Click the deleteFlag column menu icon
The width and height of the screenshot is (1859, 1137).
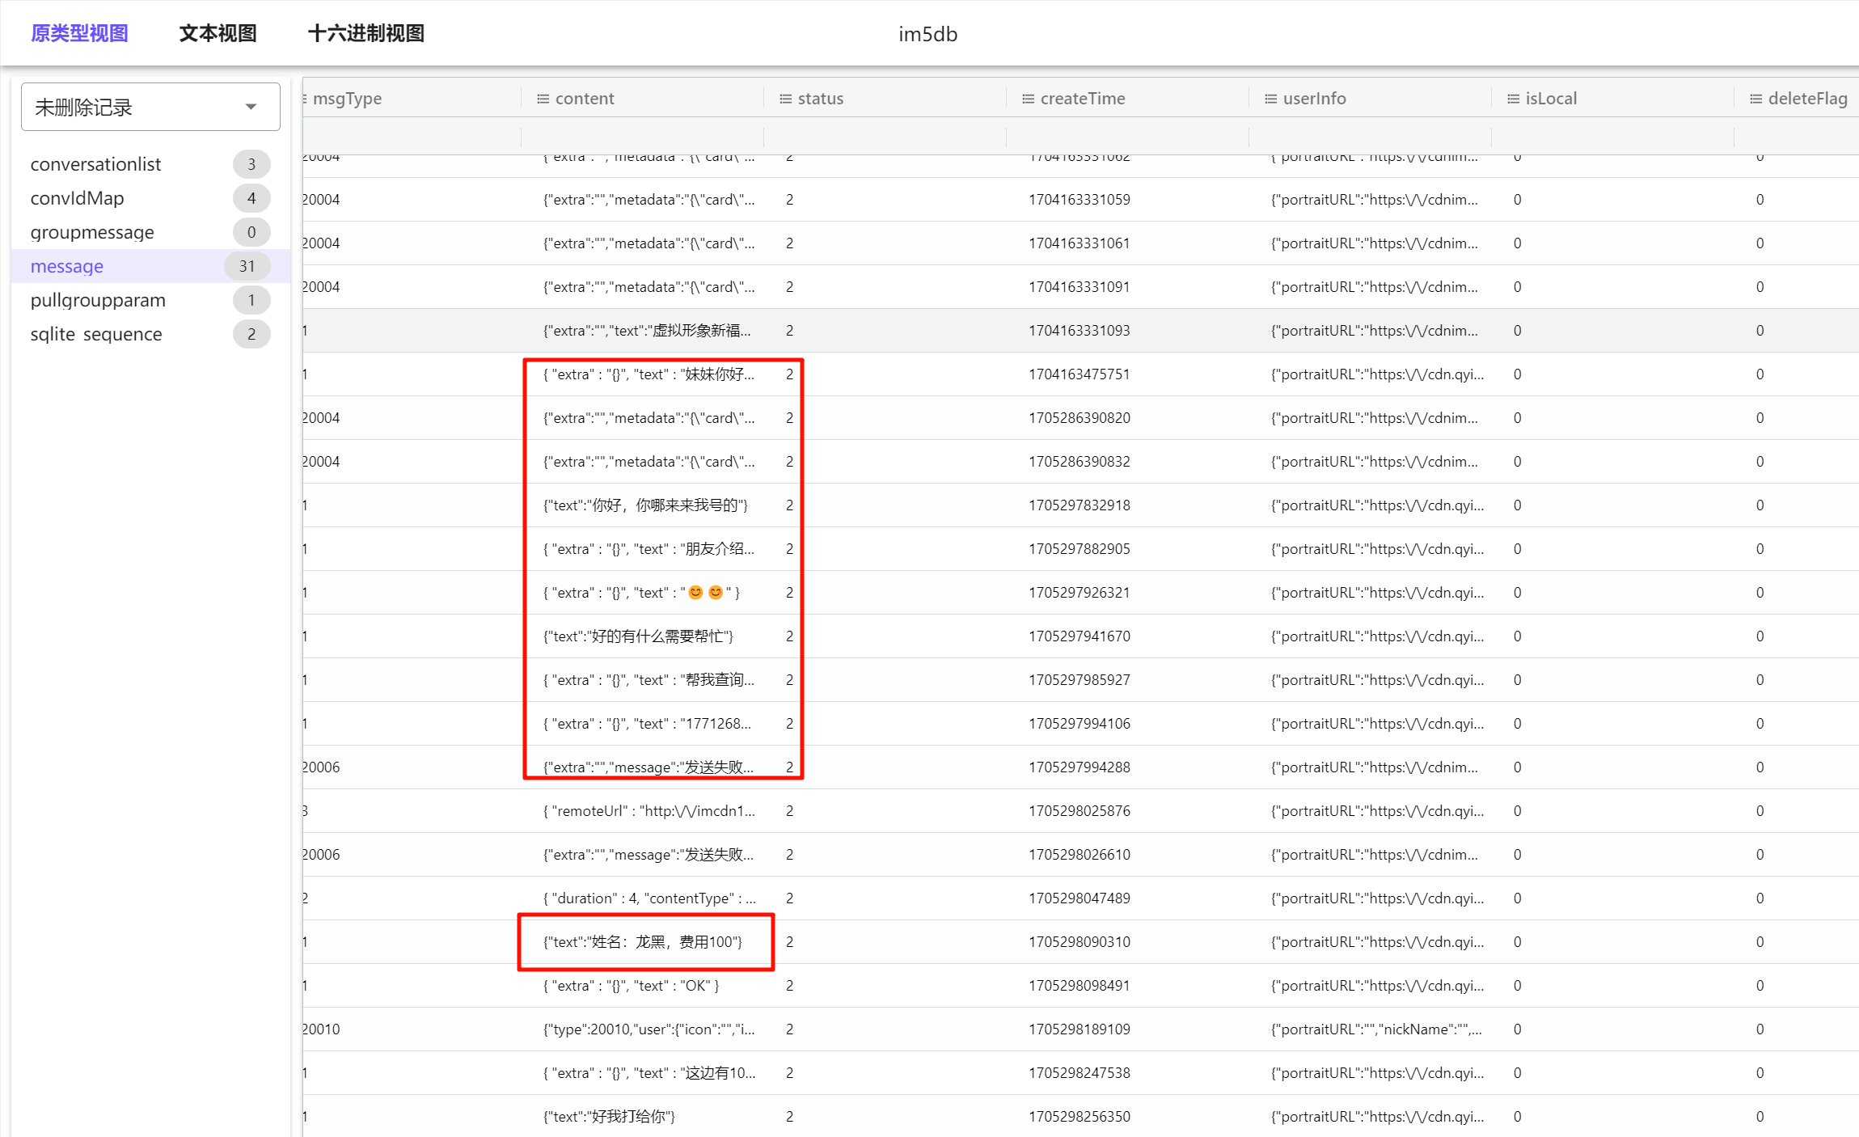[1755, 99]
